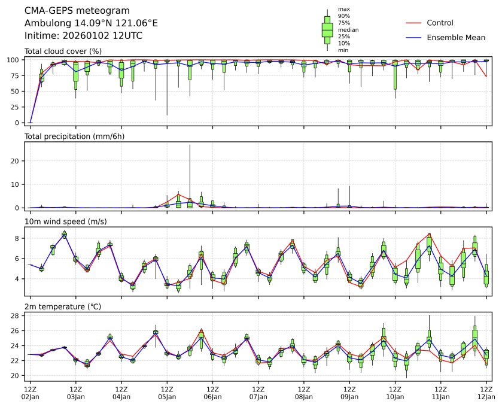
Task: Click the blue Ensemble Mean legend line
Action: 413,37
